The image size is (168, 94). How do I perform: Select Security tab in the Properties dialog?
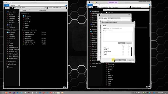(105, 18)
